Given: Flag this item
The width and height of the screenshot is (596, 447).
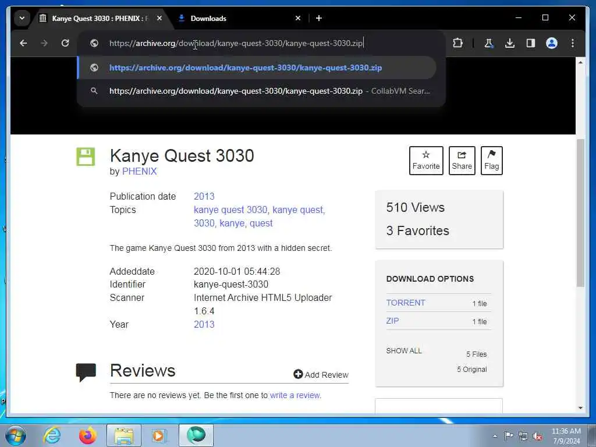Looking at the screenshot, I should click(x=491, y=161).
